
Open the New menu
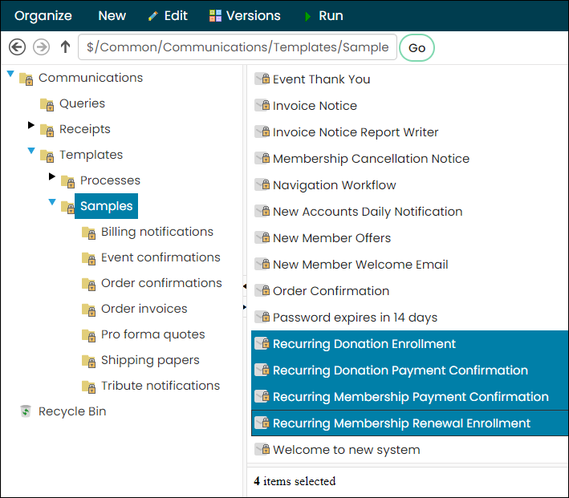pos(112,16)
